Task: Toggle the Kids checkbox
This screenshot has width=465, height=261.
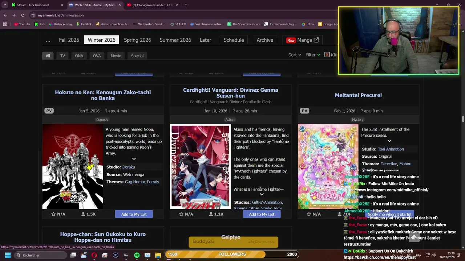Action: click(x=327, y=55)
